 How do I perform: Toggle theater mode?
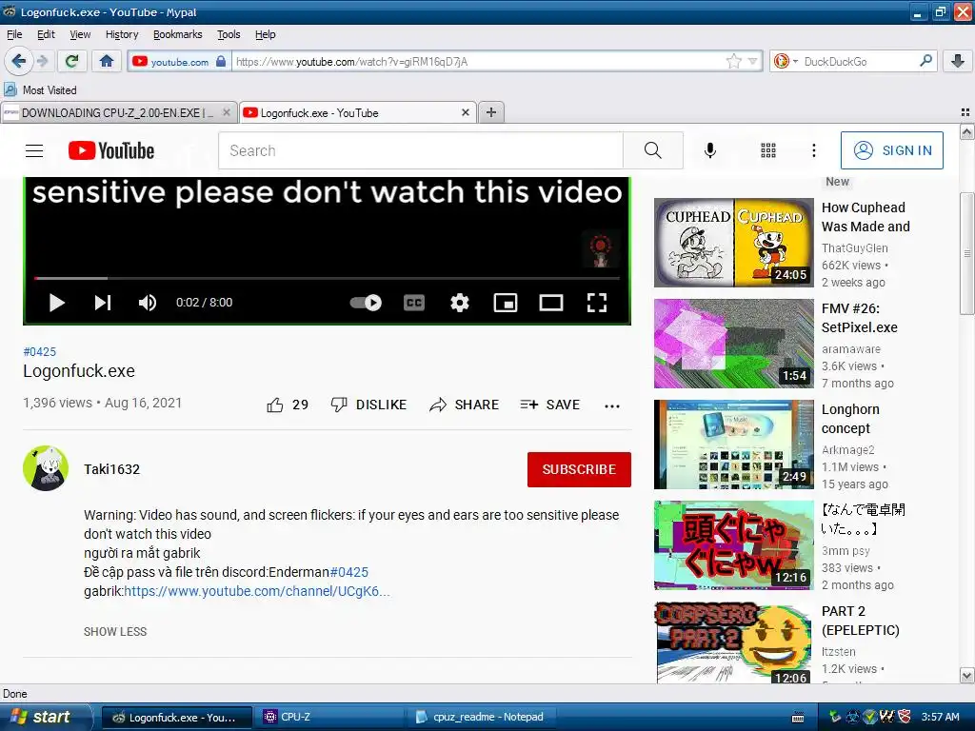coord(551,303)
